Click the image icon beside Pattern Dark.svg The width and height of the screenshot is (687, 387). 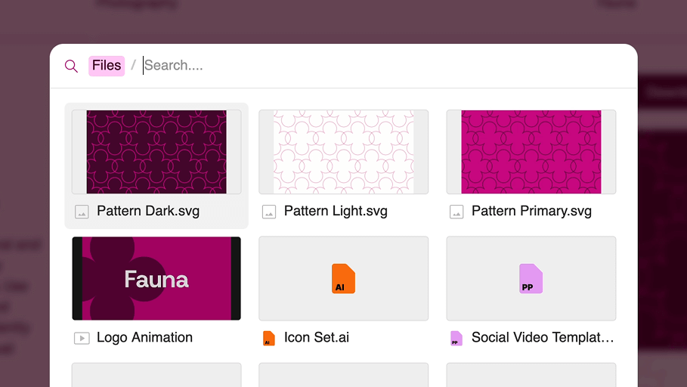coord(82,212)
